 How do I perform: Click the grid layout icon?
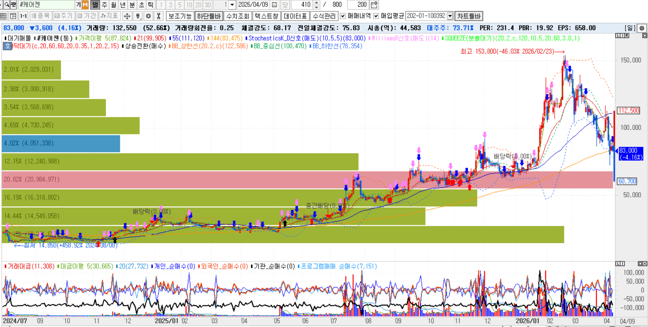(4, 16)
